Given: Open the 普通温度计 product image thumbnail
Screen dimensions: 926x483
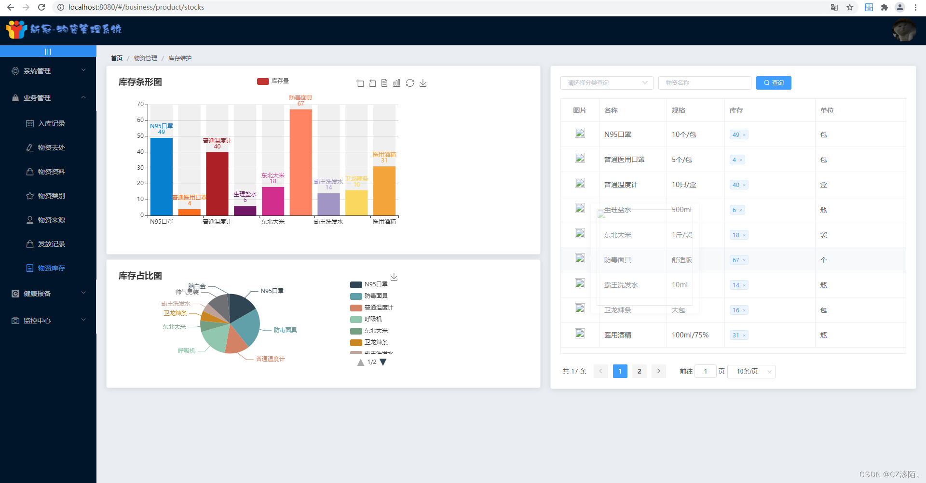Looking at the screenshot, I should (580, 183).
